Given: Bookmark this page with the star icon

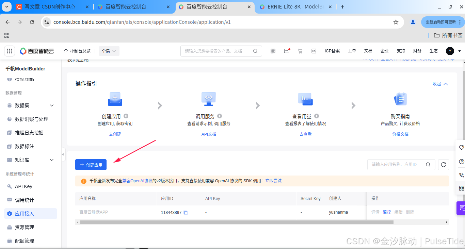Looking at the screenshot, I should pos(396,22).
